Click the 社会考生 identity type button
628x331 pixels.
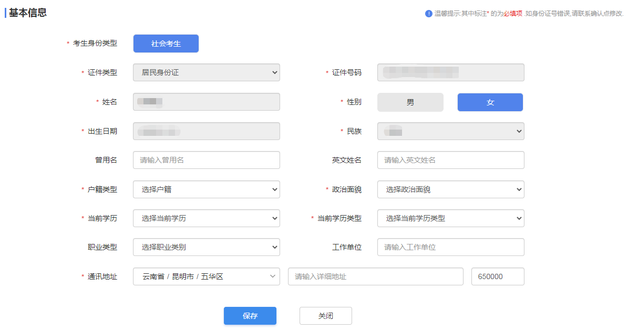pos(166,44)
